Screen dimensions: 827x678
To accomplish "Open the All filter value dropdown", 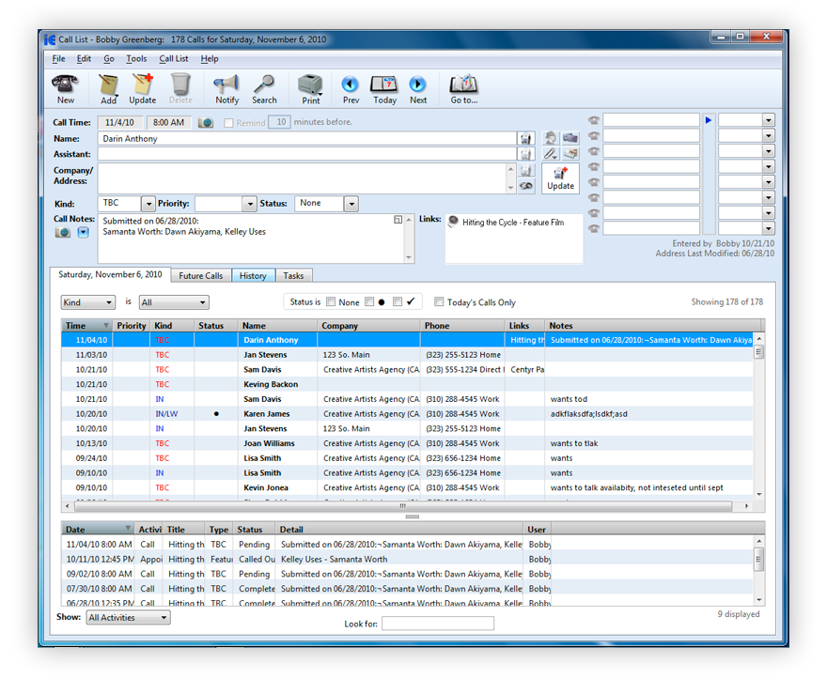I will click(x=174, y=302).
